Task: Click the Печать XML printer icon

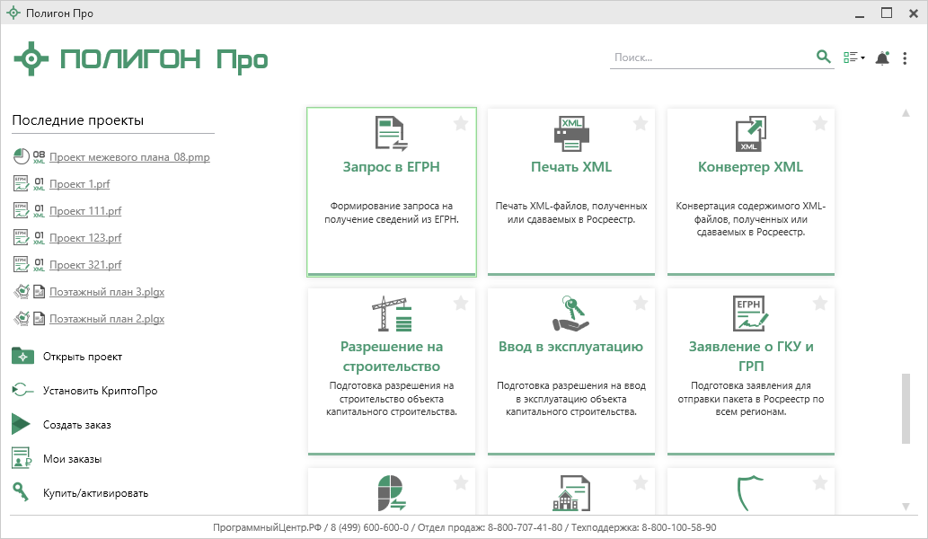Action: (570, 134)
